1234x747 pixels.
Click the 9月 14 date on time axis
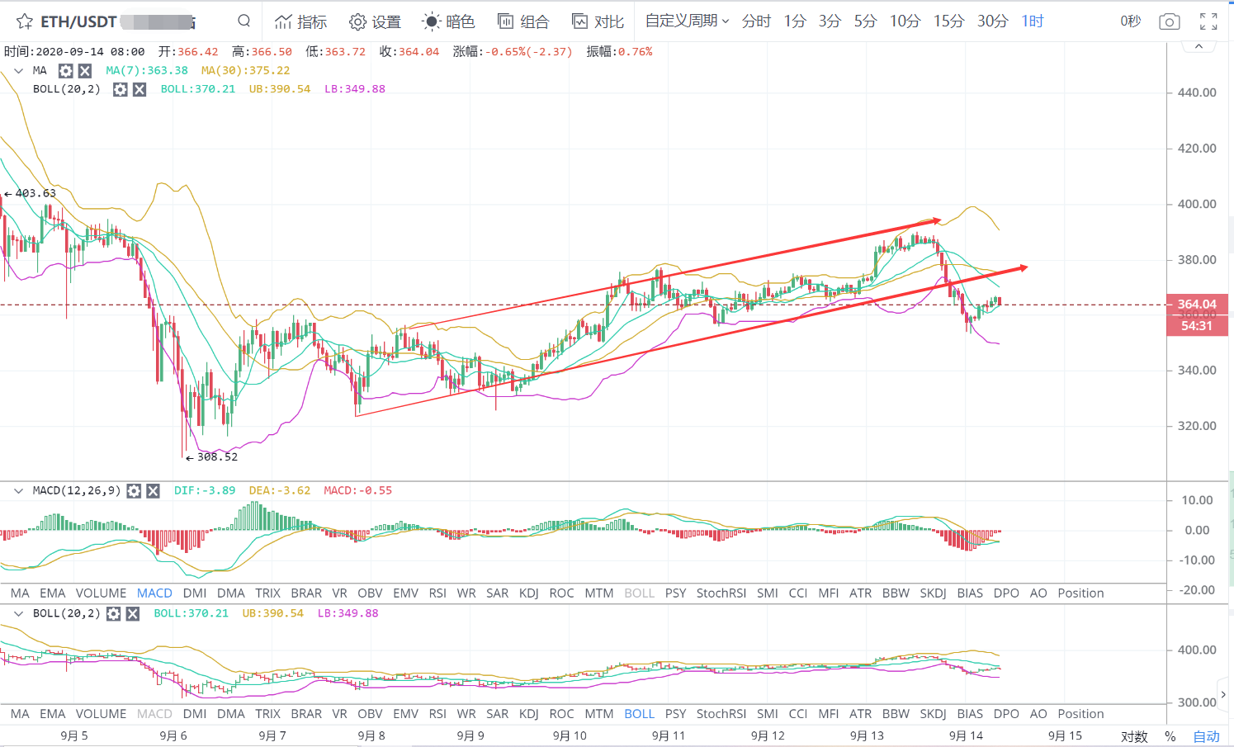pos(966,736)
